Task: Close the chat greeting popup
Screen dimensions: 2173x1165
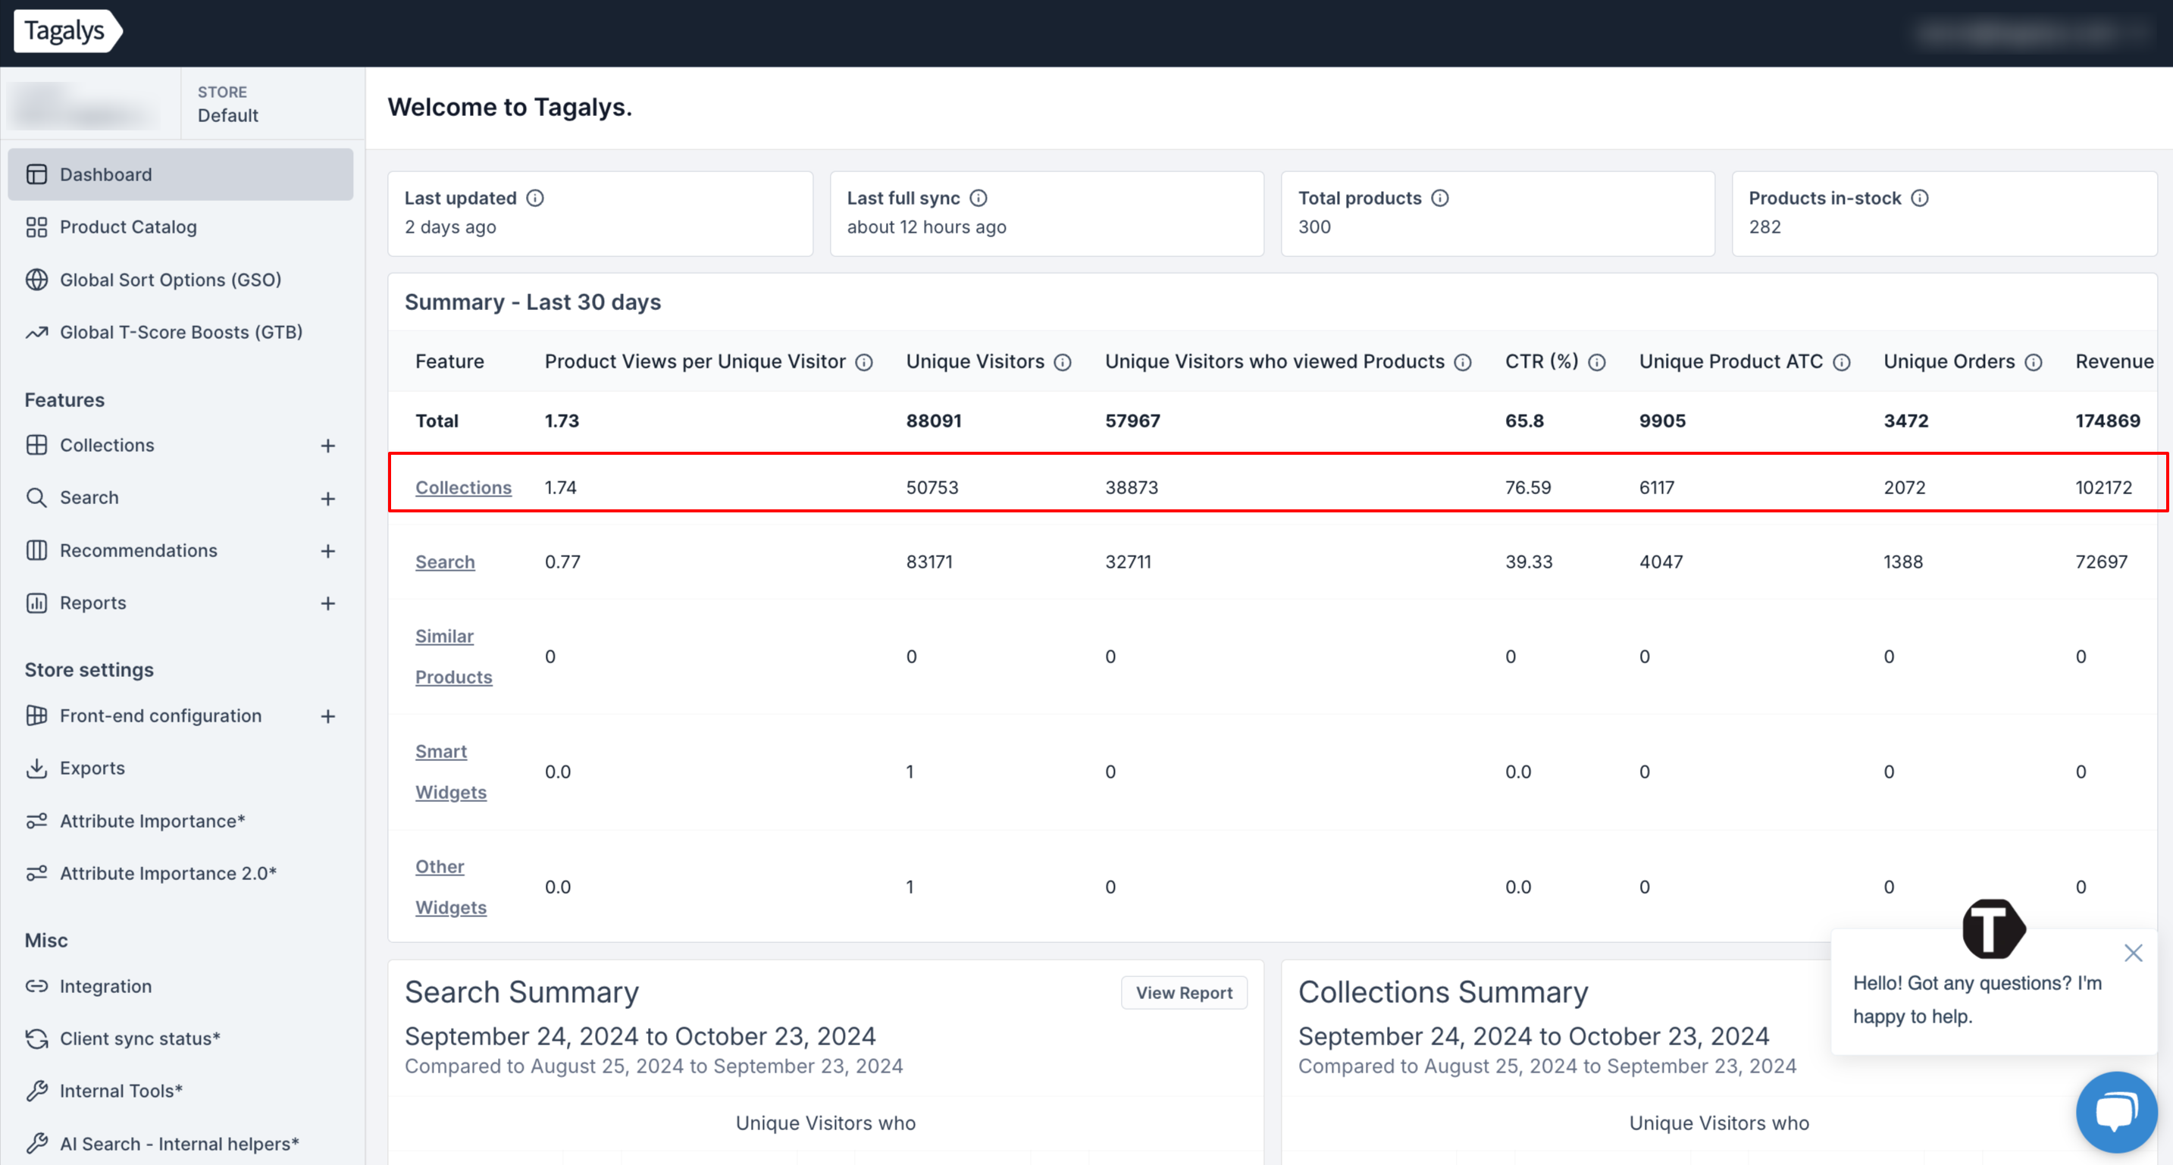Action: [2134, 954]
